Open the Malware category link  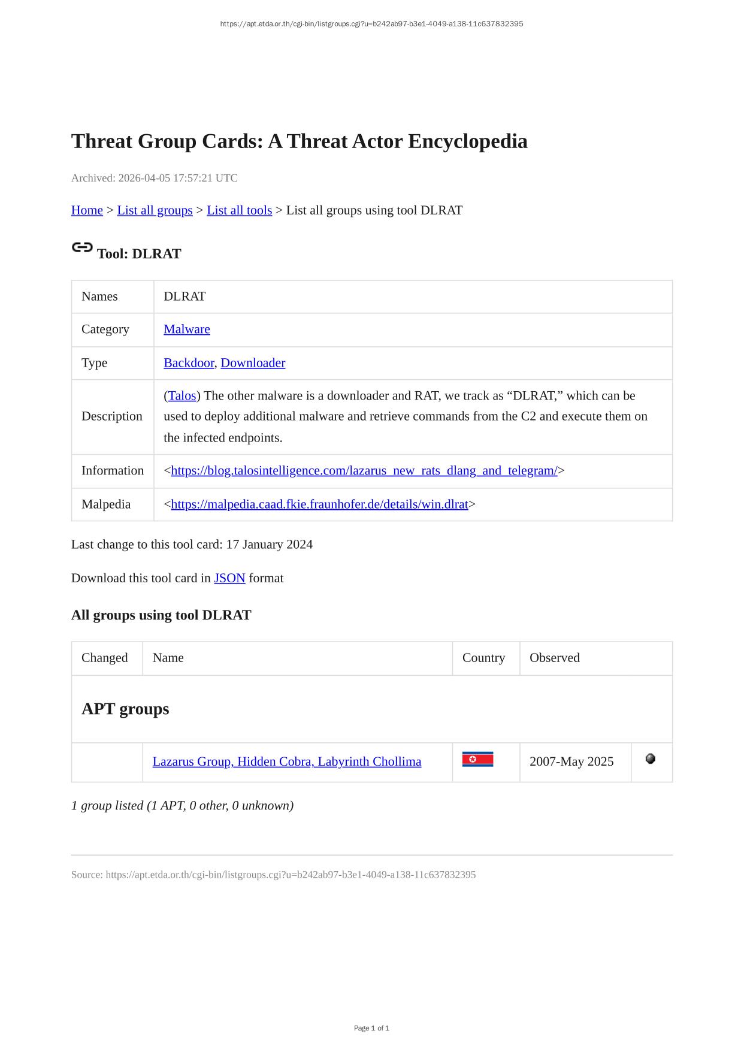(x=187, y=329)
